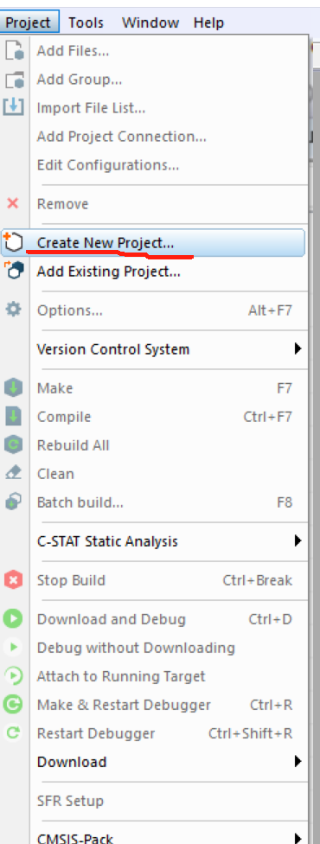Click the Clean eraser icon
Screen dimensions: 320x844
[13, 473]
